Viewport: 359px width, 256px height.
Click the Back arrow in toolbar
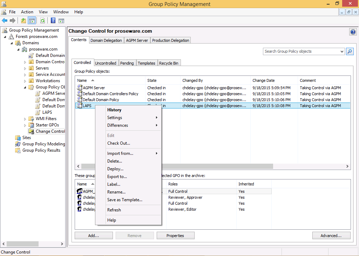(x=5, y=21)
